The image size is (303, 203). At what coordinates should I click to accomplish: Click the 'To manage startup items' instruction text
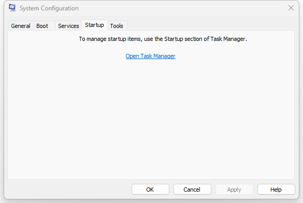pyautogui.click(x=163, y=39)
